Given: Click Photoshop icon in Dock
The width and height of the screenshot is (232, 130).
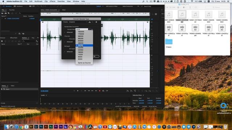Looking at the screenshot, I should 41,127.
